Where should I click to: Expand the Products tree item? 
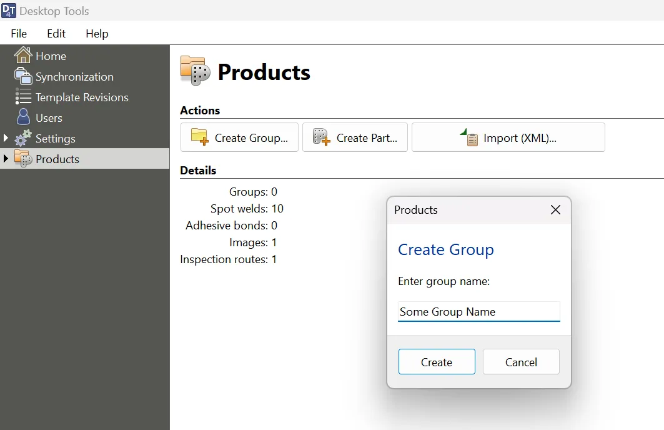(x=6, y=158)
